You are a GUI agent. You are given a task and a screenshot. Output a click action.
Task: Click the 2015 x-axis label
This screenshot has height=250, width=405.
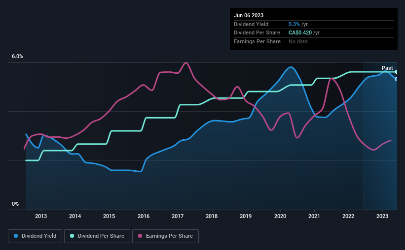[x=109, y=216]
